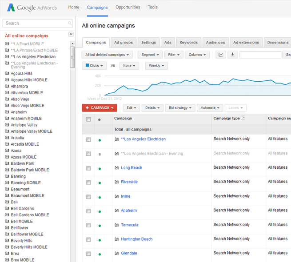291x262 pixels.
Task: Click the campaign icon next to Alhambra MOBILE in sidebar
Action: click(x=7, y=93)
